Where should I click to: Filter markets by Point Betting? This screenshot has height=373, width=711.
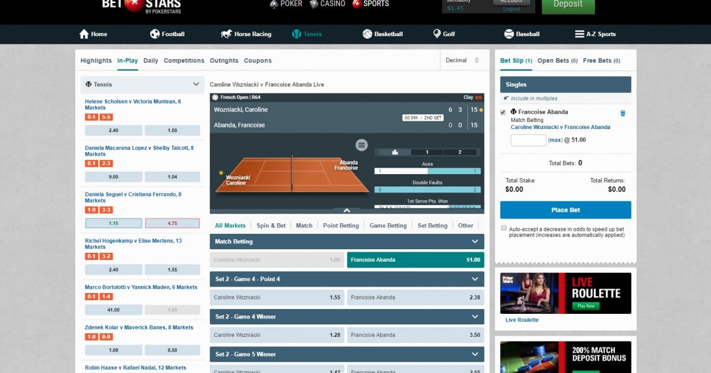341,226
